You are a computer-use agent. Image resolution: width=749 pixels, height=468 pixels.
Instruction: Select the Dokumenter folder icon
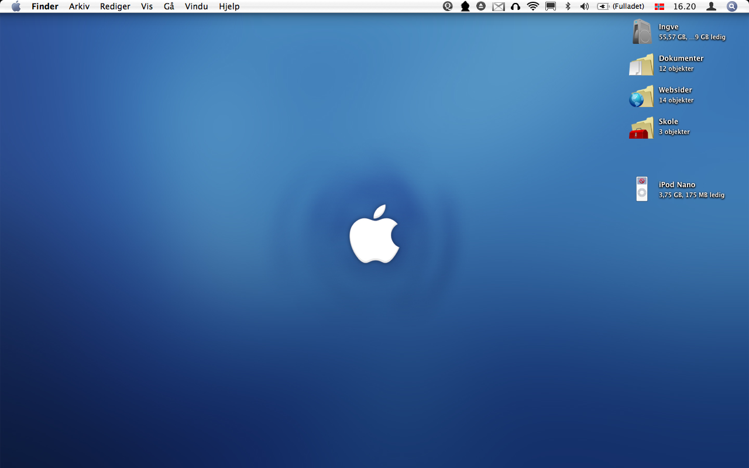coord(642,64)
